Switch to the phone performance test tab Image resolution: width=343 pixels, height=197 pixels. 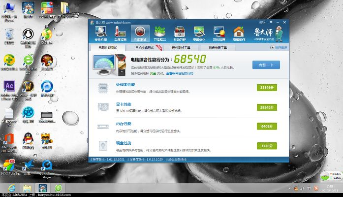coord(144,48)
